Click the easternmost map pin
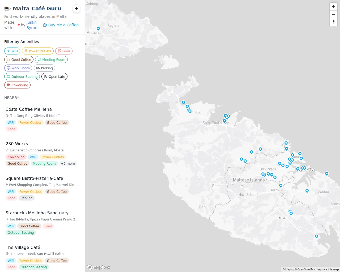The height and width of the screenshot is (272, 340). click(x=327, y=174)
